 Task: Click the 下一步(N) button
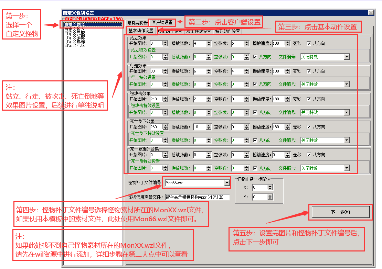[x=340, y=212]
